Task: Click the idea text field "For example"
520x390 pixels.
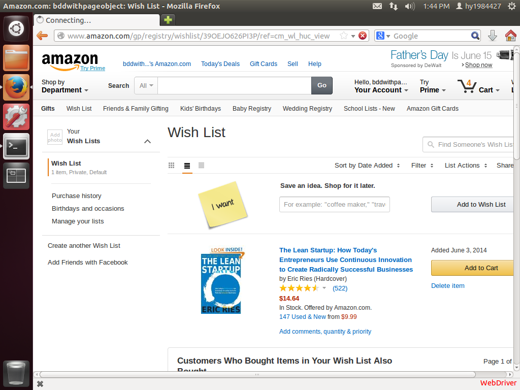Action: tap(334, 204)
